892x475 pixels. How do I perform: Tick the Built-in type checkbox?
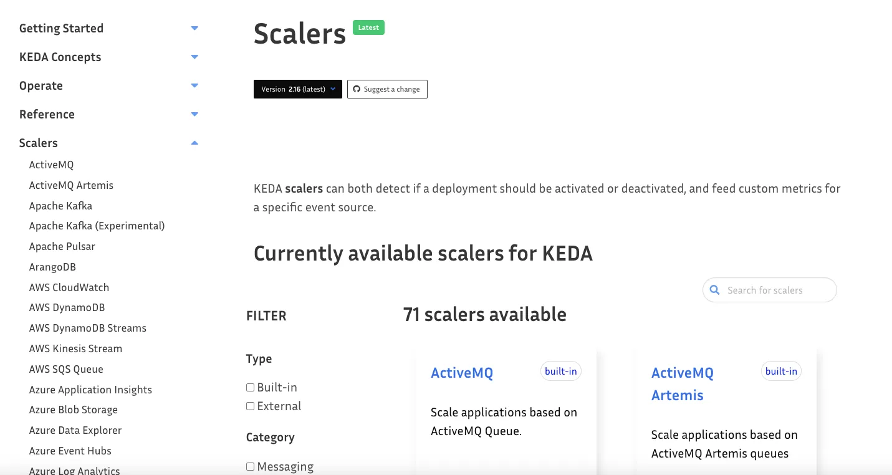click(250, 387)
